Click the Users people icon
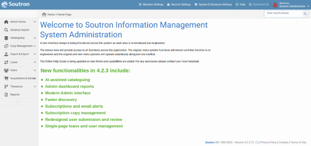 pyautogui.click(x=6, y=70)
